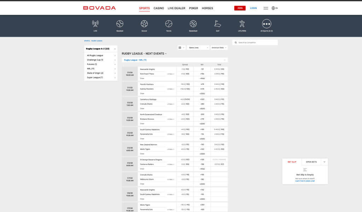The width and height of the screenshot is (362, 212).
Task: Switch to the Open Bets tab
Action: coord(311,162)
